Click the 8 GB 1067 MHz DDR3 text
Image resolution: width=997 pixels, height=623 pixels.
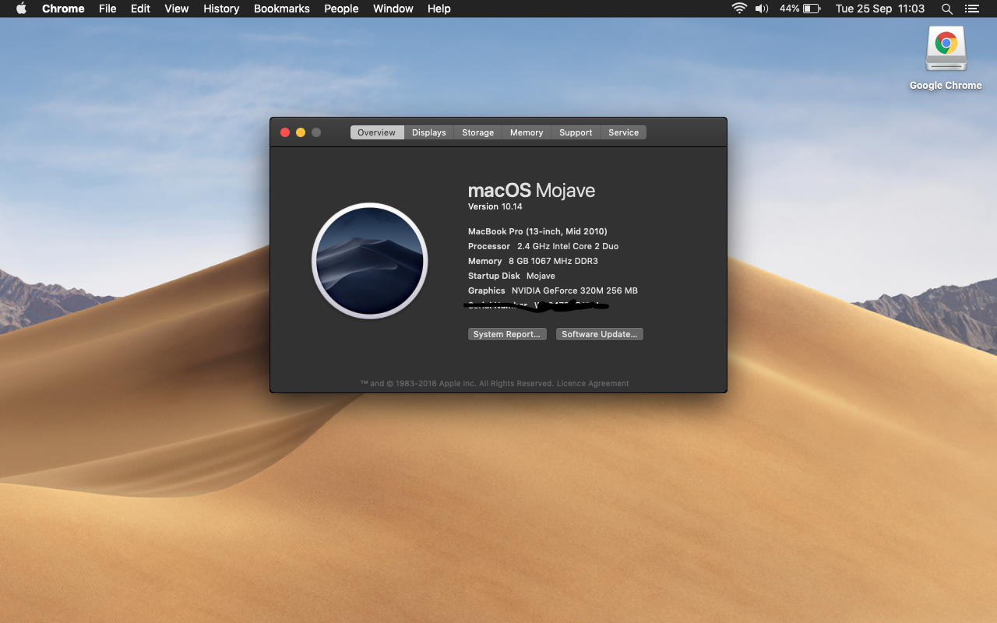[x=553, y=261]
